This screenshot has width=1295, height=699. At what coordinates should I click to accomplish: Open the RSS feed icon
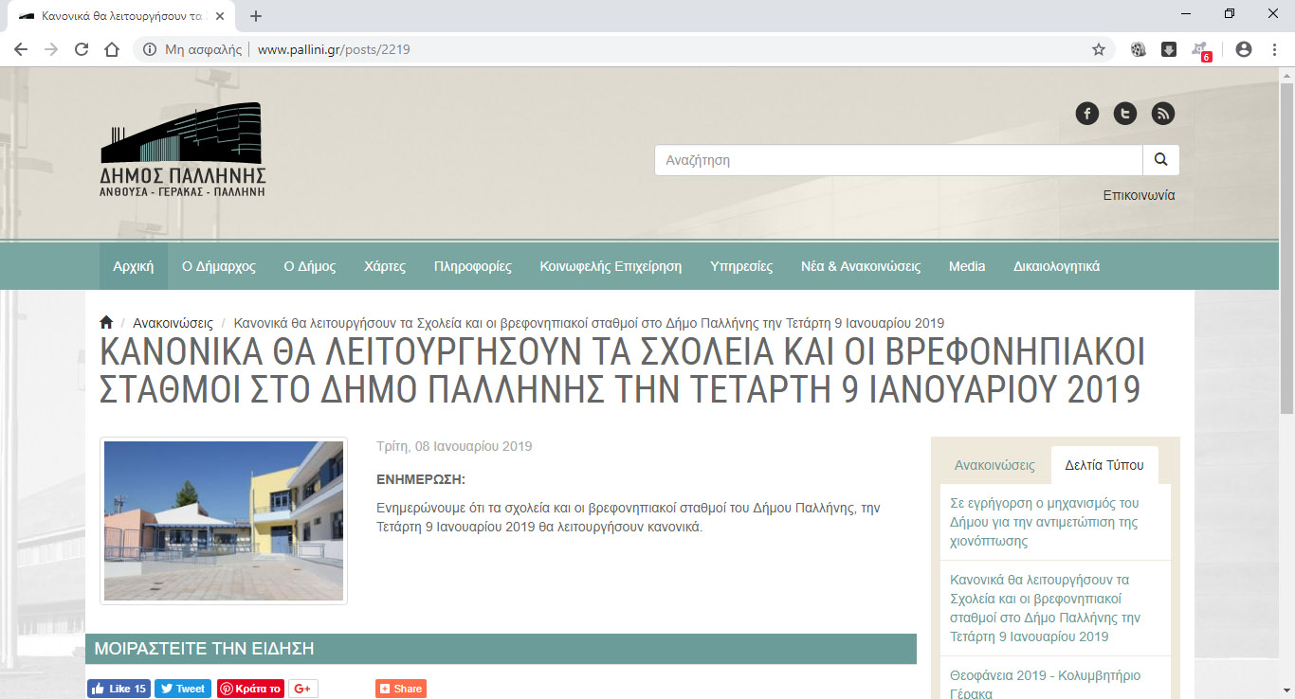pyautogui.click(x=1162, y=114)
